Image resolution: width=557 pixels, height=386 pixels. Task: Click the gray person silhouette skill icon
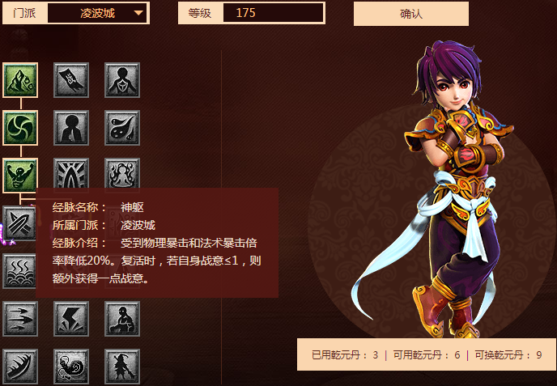point(71,128)
